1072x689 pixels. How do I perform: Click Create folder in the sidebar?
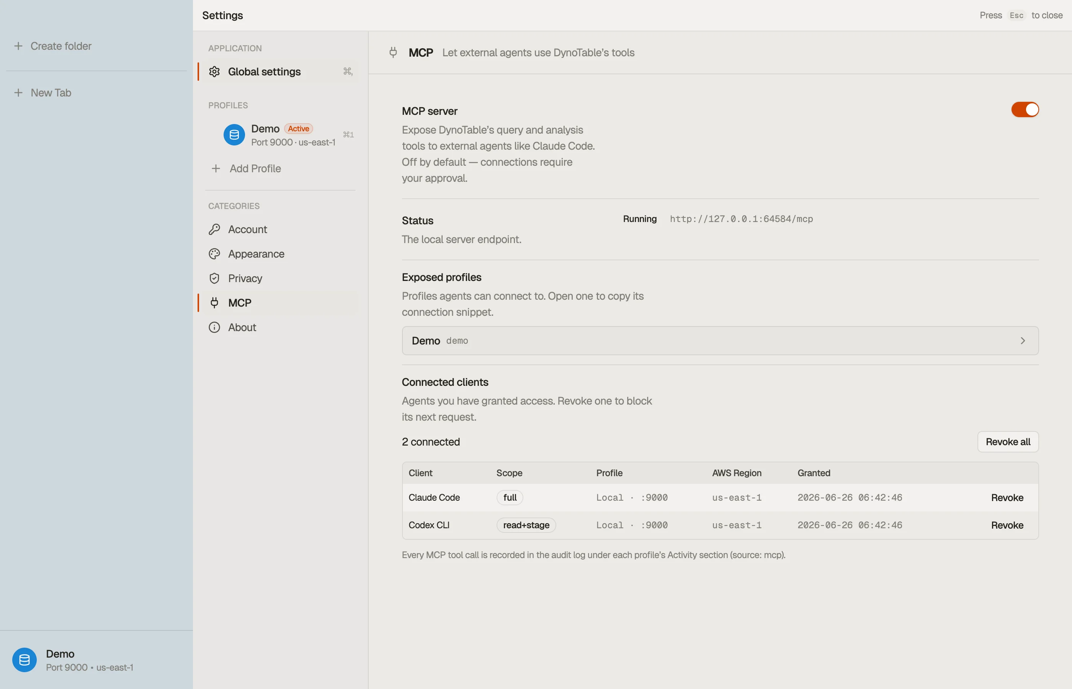click(x=61, y=46)
